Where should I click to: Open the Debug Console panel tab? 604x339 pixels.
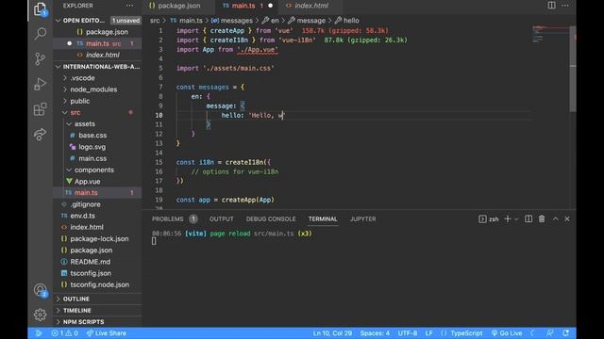[x=271, y=219]
